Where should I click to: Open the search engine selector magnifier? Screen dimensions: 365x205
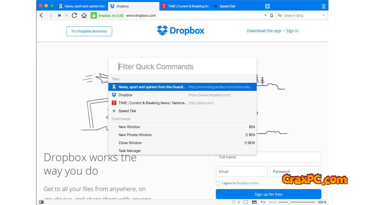coord(280,16)
